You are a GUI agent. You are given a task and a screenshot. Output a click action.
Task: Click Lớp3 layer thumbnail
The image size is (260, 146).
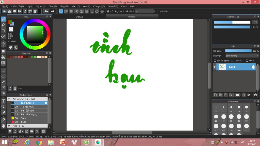tap(222, 67)
